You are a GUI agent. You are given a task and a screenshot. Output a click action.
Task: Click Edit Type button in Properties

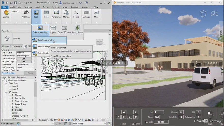[x=27, y=46]
